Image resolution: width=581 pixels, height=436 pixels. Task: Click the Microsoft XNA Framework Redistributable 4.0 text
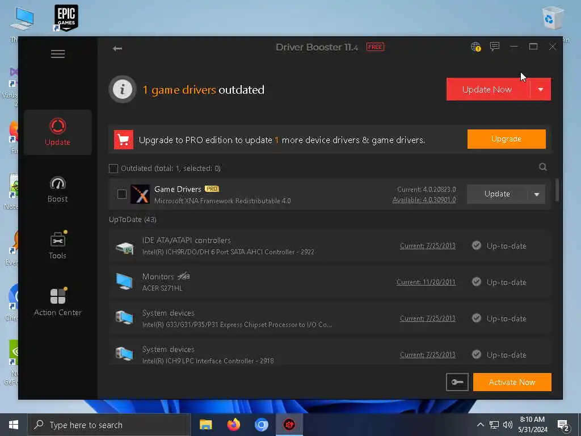click(x=222, y=201)
